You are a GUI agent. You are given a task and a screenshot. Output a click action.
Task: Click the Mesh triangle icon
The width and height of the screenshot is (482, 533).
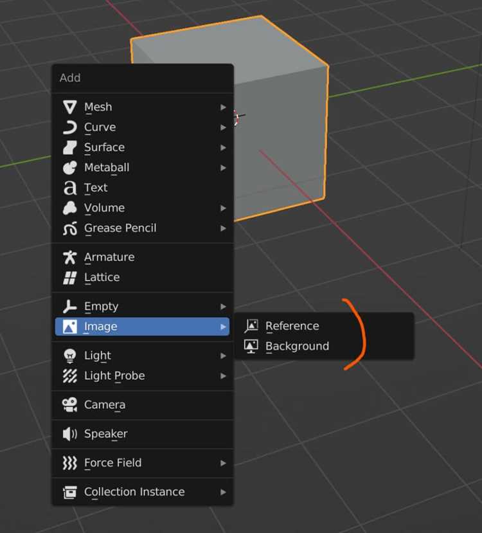(x=69, y=107)
